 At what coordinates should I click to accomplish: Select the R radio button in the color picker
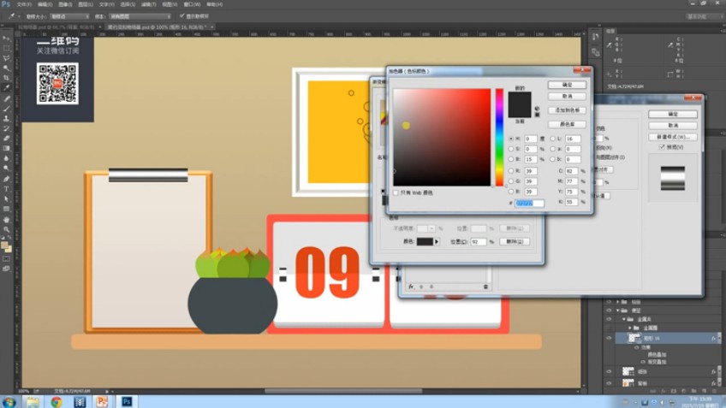(x=511, y=171)
